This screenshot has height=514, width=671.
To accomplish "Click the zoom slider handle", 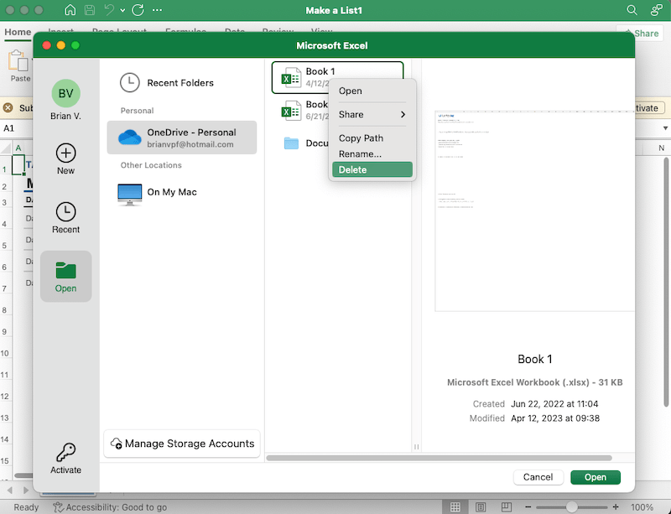I will point(572,507).
